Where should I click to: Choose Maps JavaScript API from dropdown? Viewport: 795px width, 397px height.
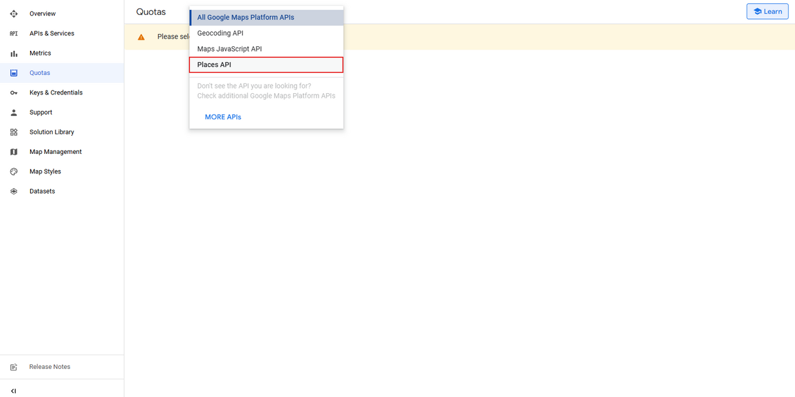(x=266, y=49)
